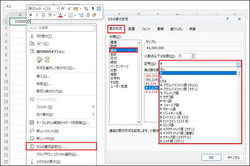Click the merge and center icon

click(99, 9)
